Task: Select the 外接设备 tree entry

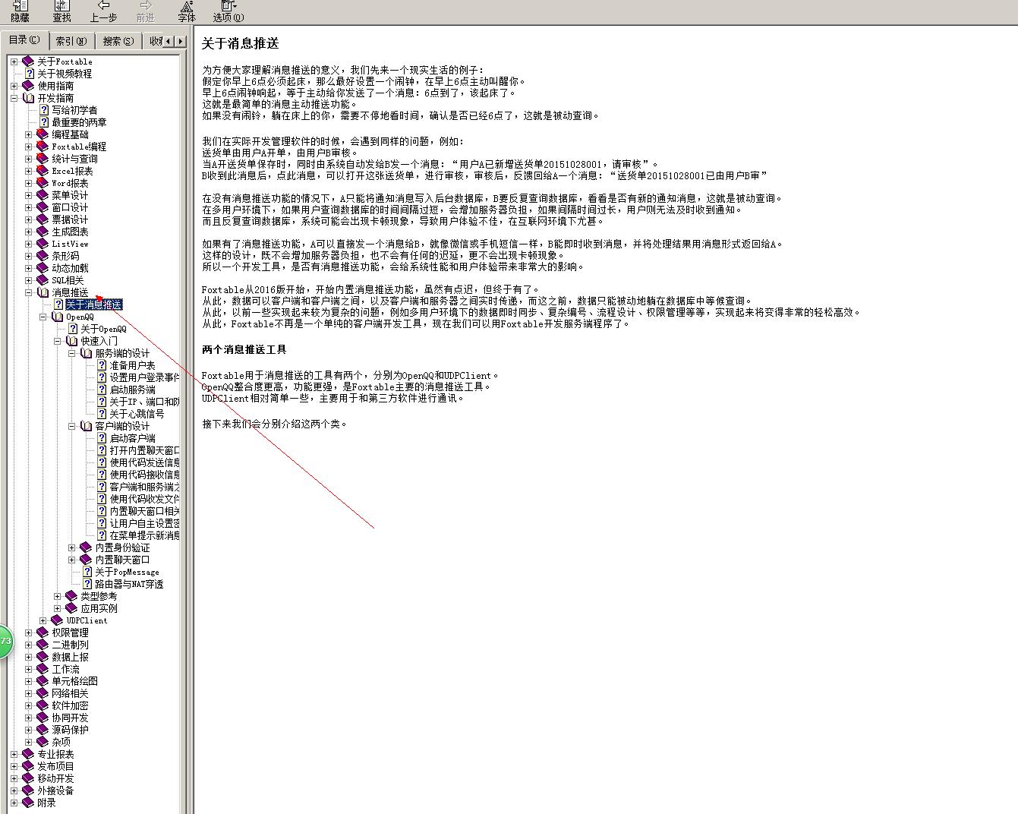Action: click(x=55, y=790)
